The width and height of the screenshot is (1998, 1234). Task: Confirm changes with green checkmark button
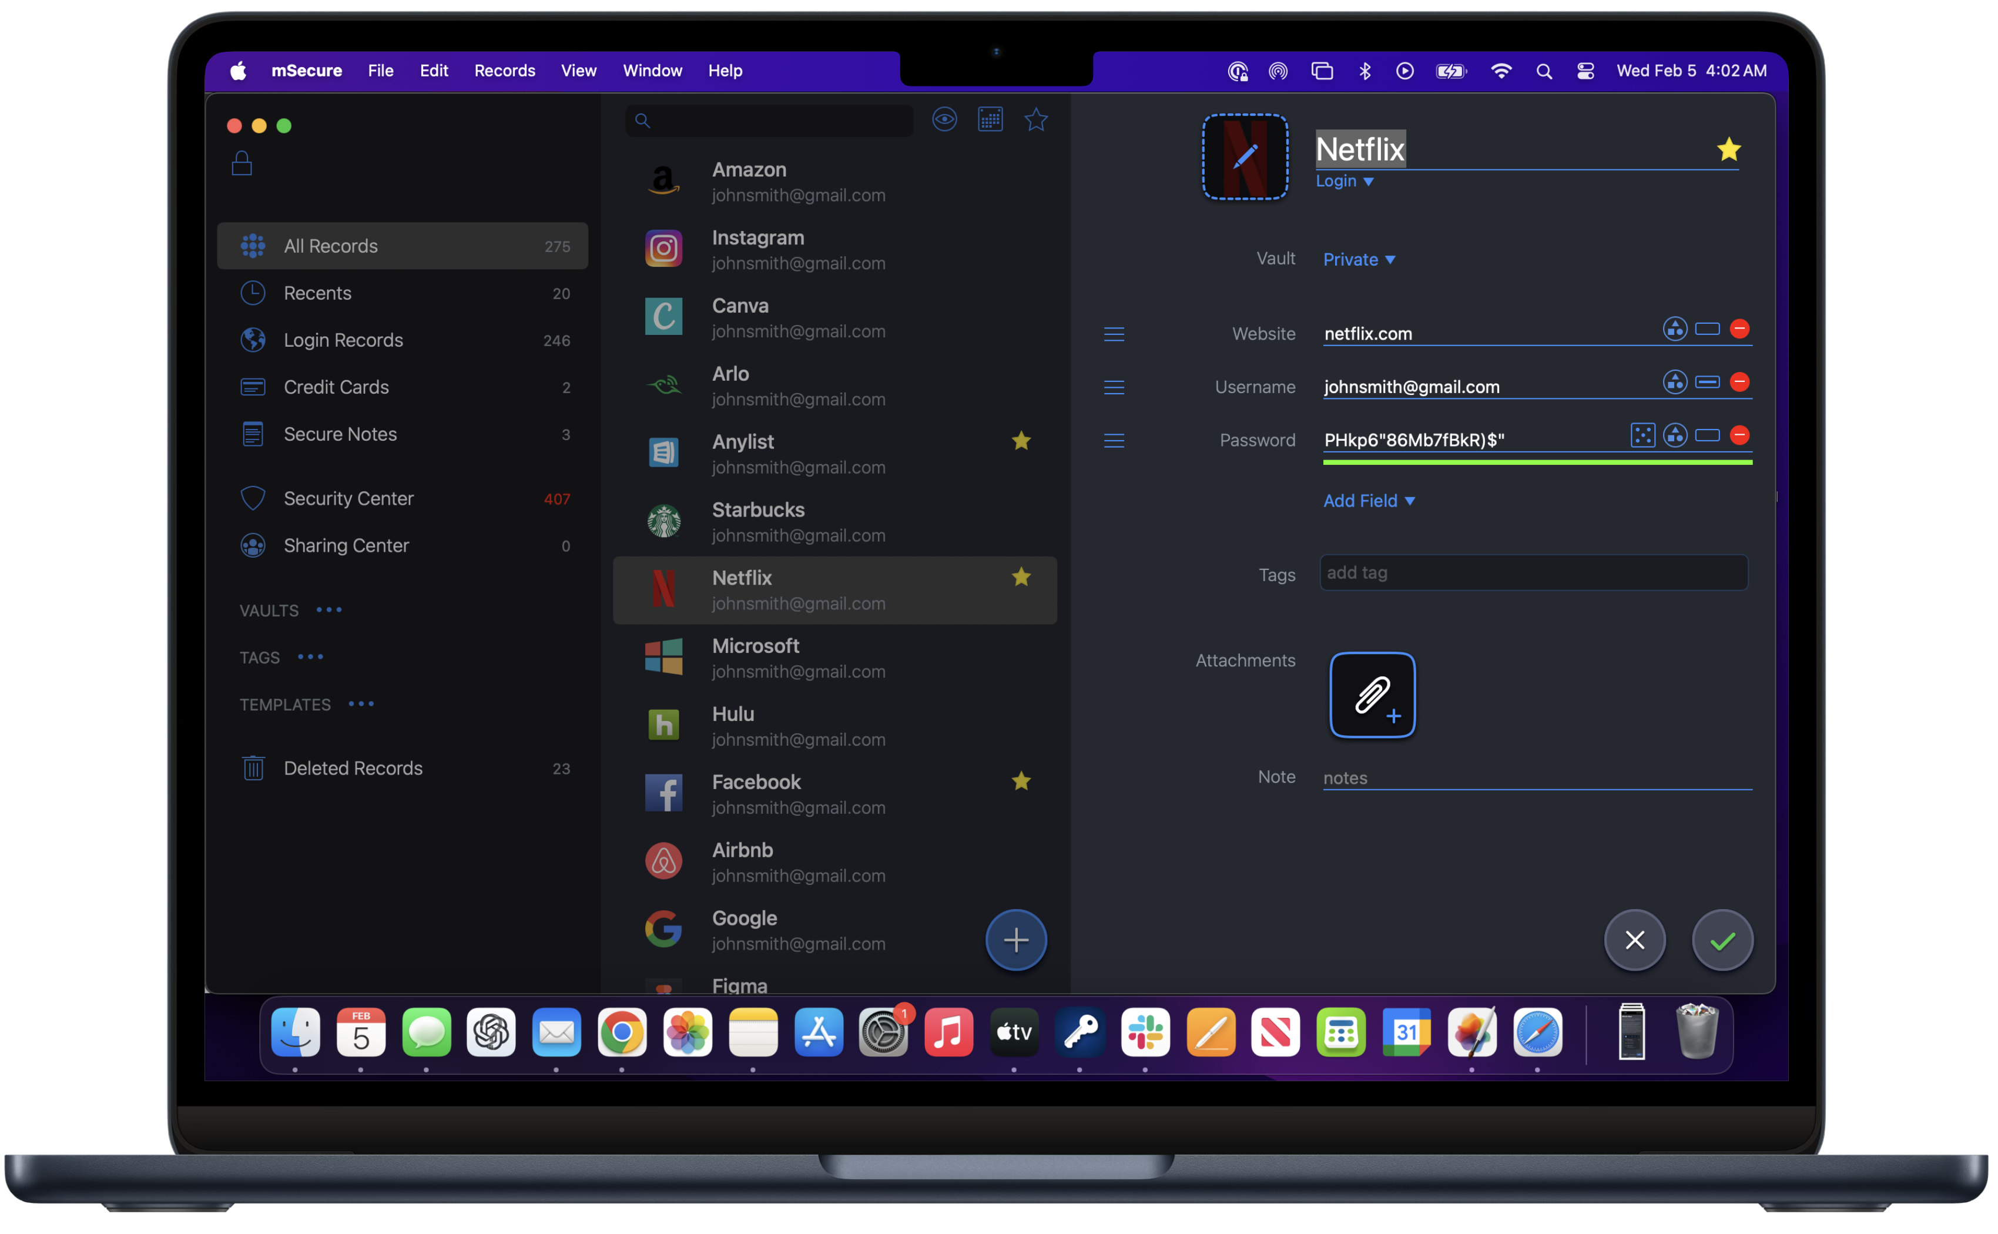(1722, 940)
